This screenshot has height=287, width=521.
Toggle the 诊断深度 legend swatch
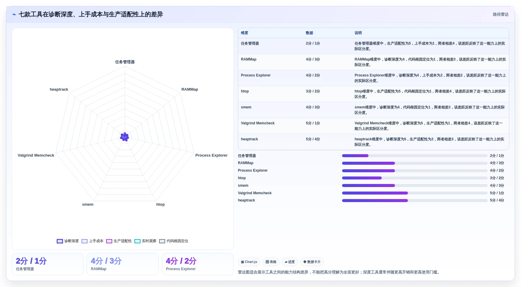tap(60, 241)
